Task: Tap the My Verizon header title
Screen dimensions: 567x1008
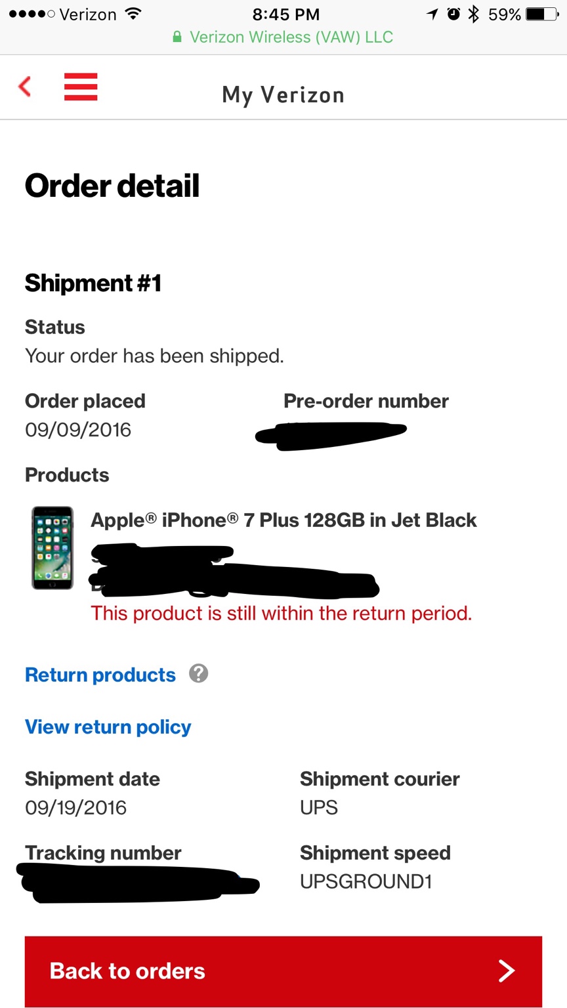Action: (x=283, y=95)
